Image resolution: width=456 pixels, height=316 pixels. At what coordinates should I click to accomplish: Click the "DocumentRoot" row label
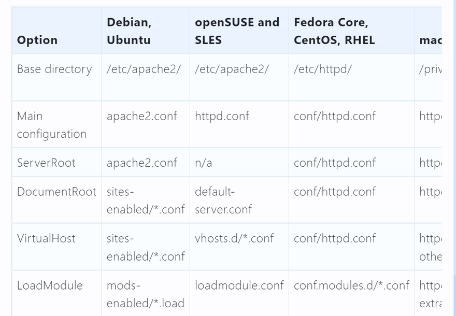56,192
